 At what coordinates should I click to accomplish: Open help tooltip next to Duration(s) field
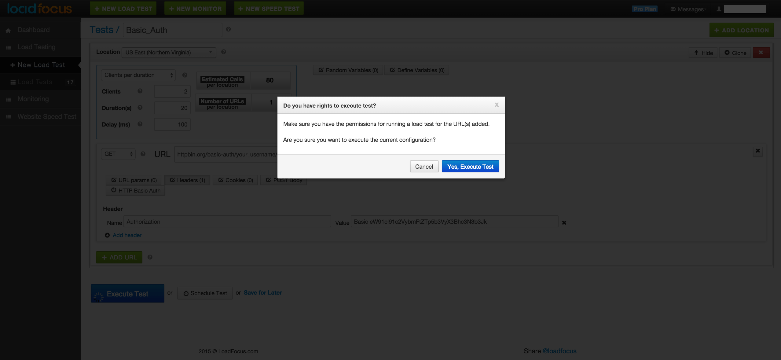click(140, 107)
